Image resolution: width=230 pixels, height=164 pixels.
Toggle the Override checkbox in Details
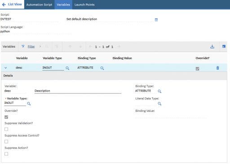pyautogui.click(x=6, y=117)
